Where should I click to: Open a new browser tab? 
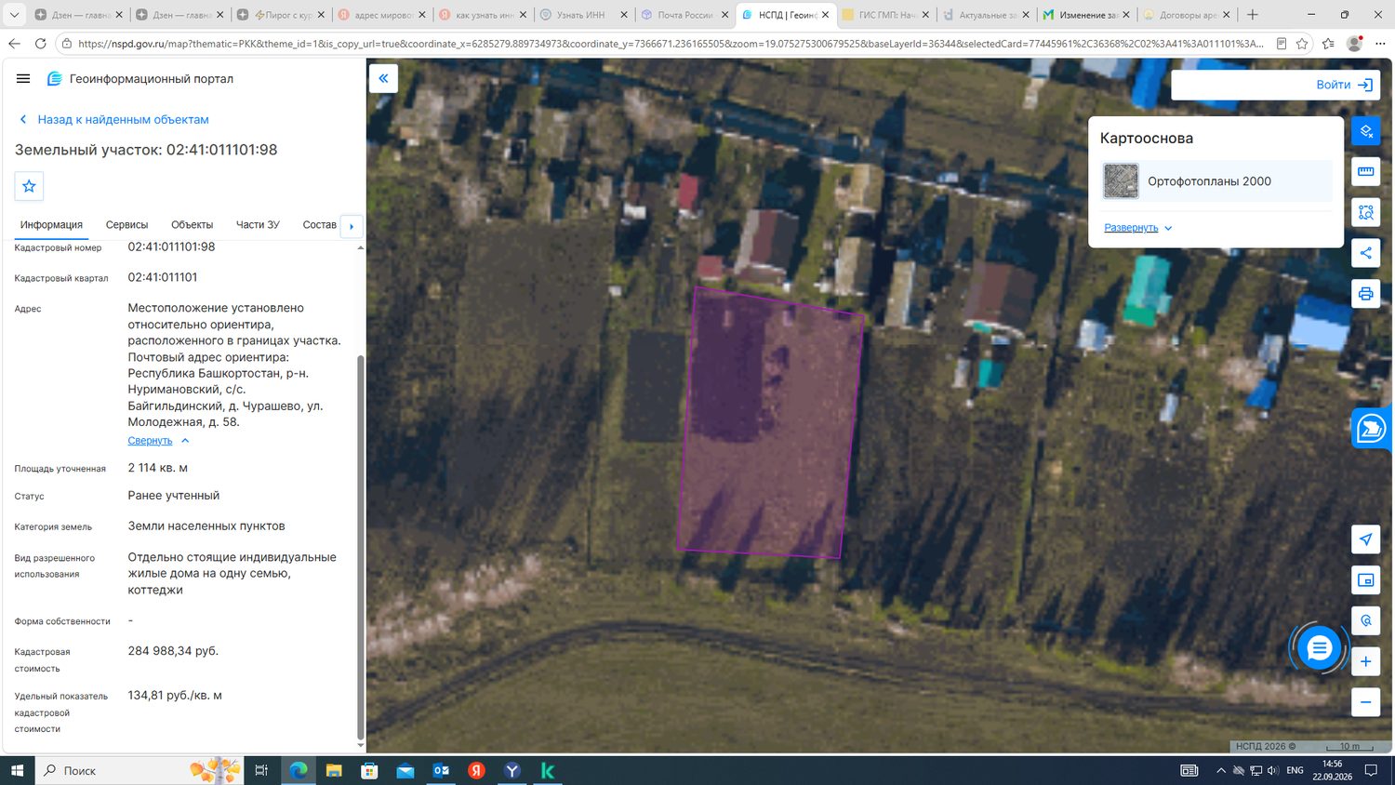click(x=1253, y=15)
